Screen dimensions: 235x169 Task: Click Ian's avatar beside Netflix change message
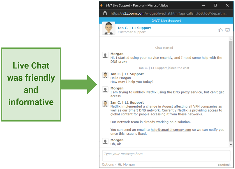point(105,104)
